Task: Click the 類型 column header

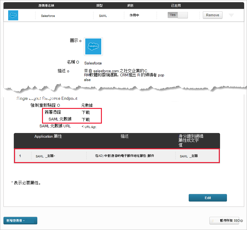Action: [x=100, y=6]
